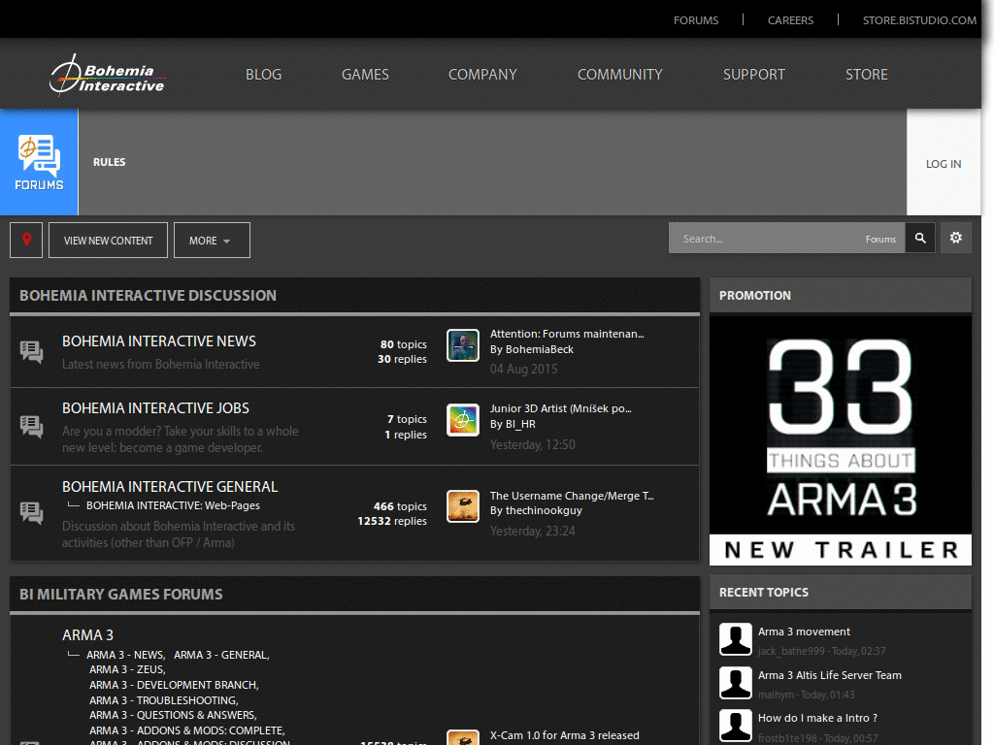Click BI Military Games Forums category header
This screenshot has height=745, width=994.
click(121, 595)
